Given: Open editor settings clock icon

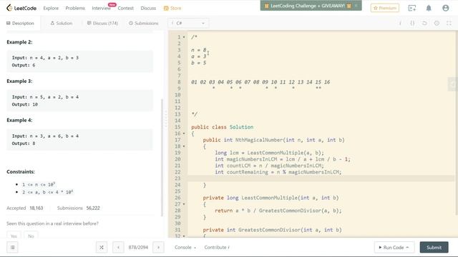Looking at the screenshot, I should (x=437, y=23).
